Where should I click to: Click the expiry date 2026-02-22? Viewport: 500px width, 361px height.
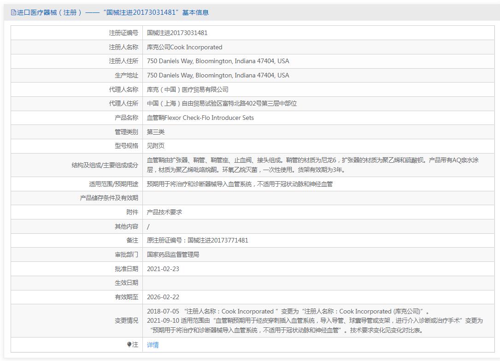click(x=163, y=297)
